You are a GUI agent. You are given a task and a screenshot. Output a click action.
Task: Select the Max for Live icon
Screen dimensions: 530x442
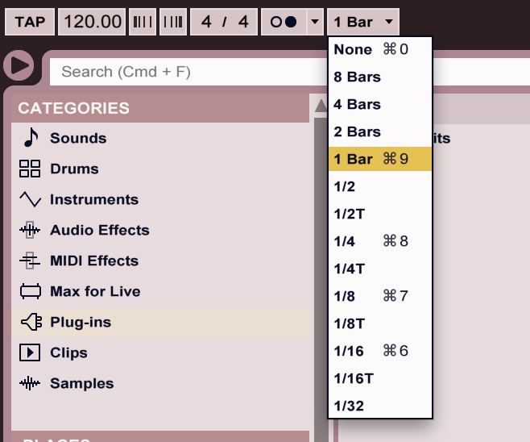30,291
